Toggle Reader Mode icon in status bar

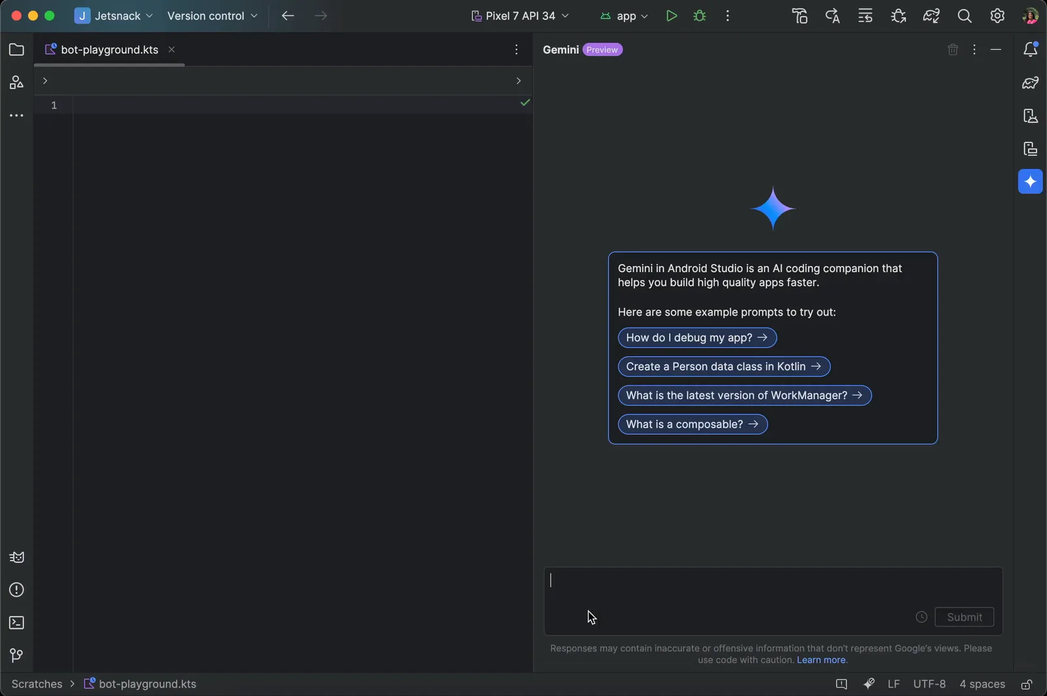(842, 684)
